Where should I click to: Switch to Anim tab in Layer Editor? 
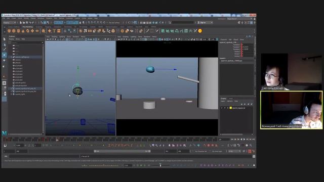[x=231, y=99]
